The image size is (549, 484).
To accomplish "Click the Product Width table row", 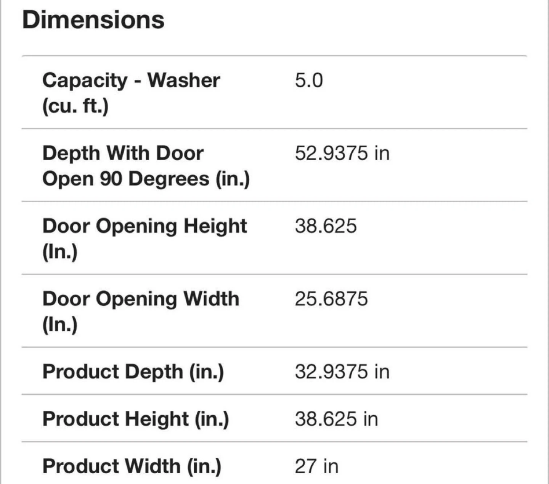I will coord(274,463).
